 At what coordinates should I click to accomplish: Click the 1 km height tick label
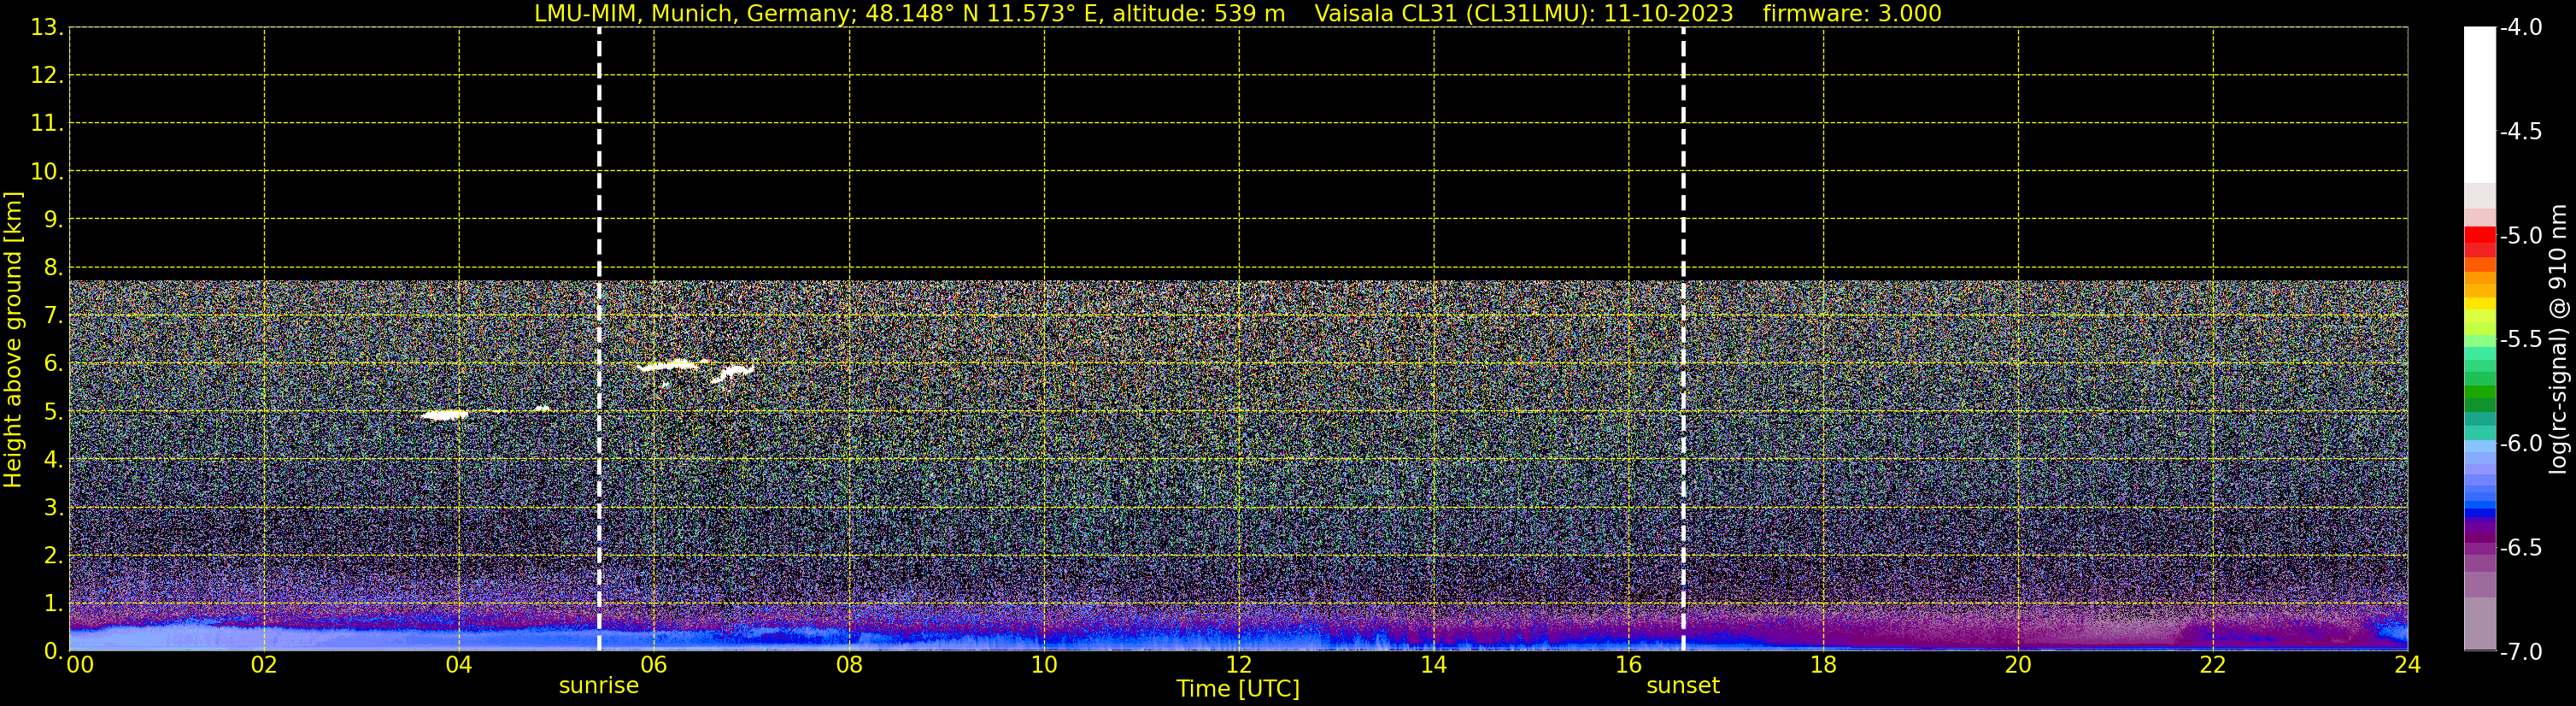click(x=52, y=604)
